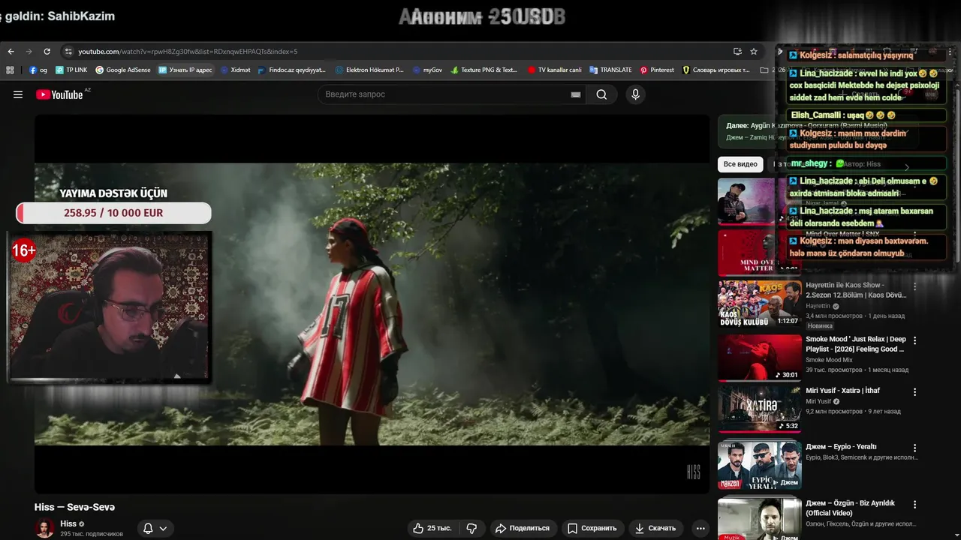The width and height of the screenshot is (961, 540).
Task: Open the Xatirə 5:32 thumbnail
Action: pyautogui.click(x=759, y=409)
